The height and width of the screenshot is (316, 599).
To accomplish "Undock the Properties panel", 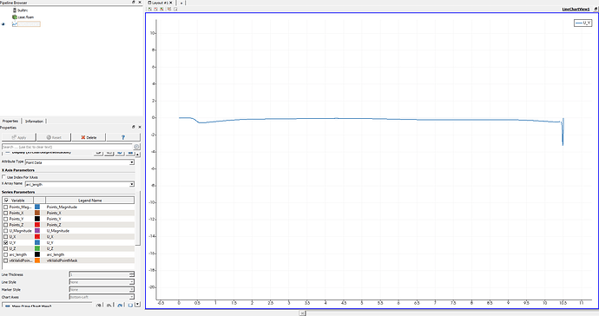I will [x=134, y=127].
